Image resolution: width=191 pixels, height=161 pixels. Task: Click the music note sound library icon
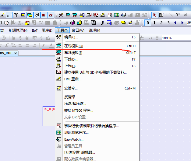pos(102,23)
